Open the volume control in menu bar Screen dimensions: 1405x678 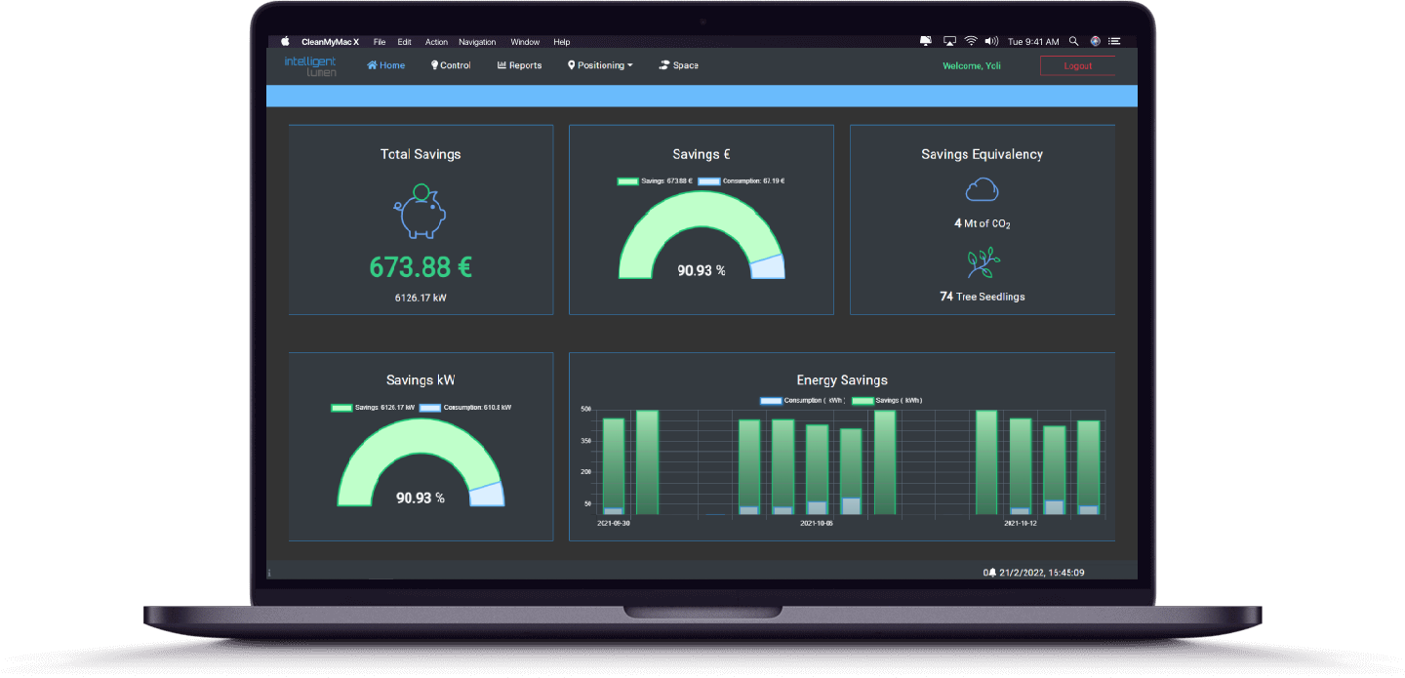pyautogui.click(x=992, y=42)
